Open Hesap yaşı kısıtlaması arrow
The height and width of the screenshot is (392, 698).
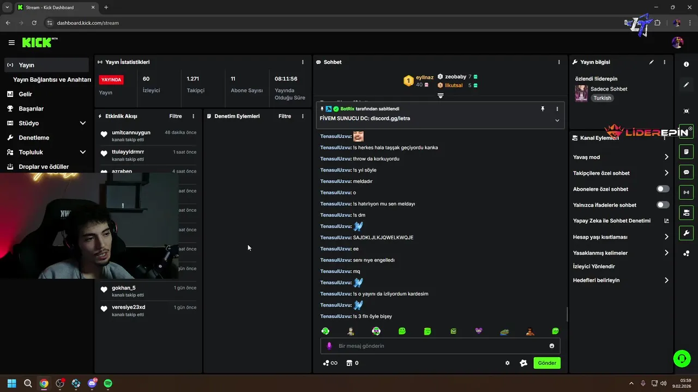(x=666, y=237)
